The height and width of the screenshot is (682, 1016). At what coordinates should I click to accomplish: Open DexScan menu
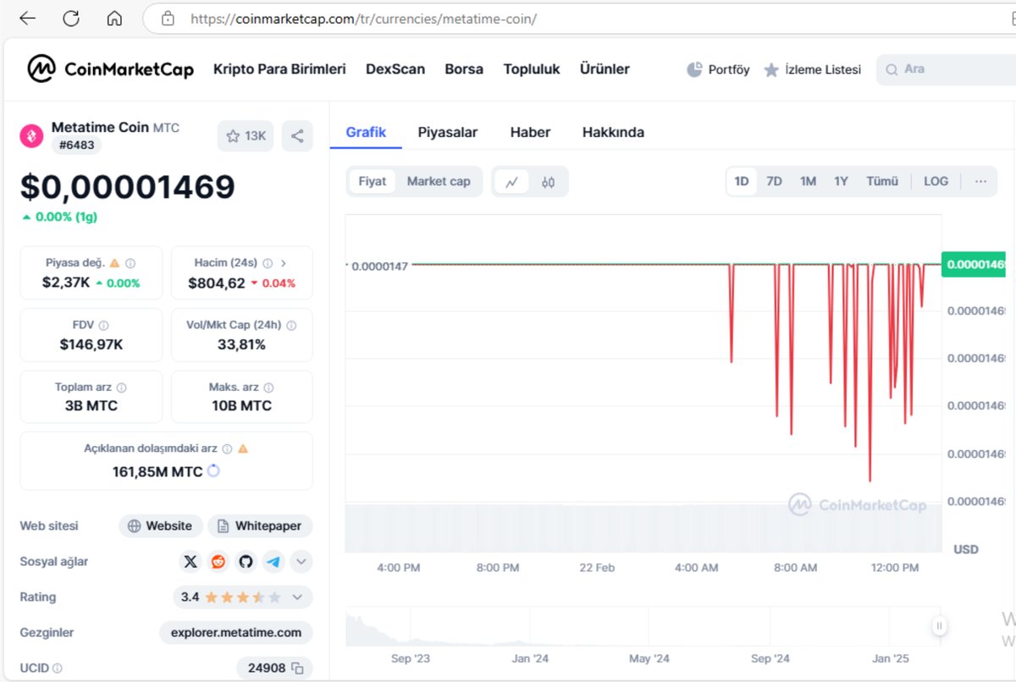pyautogui.click(x=395, y=69)
